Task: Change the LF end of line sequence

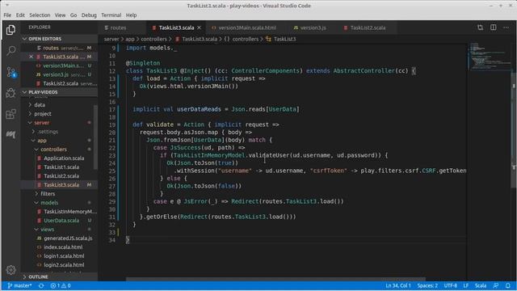Action: click(466, 285)
